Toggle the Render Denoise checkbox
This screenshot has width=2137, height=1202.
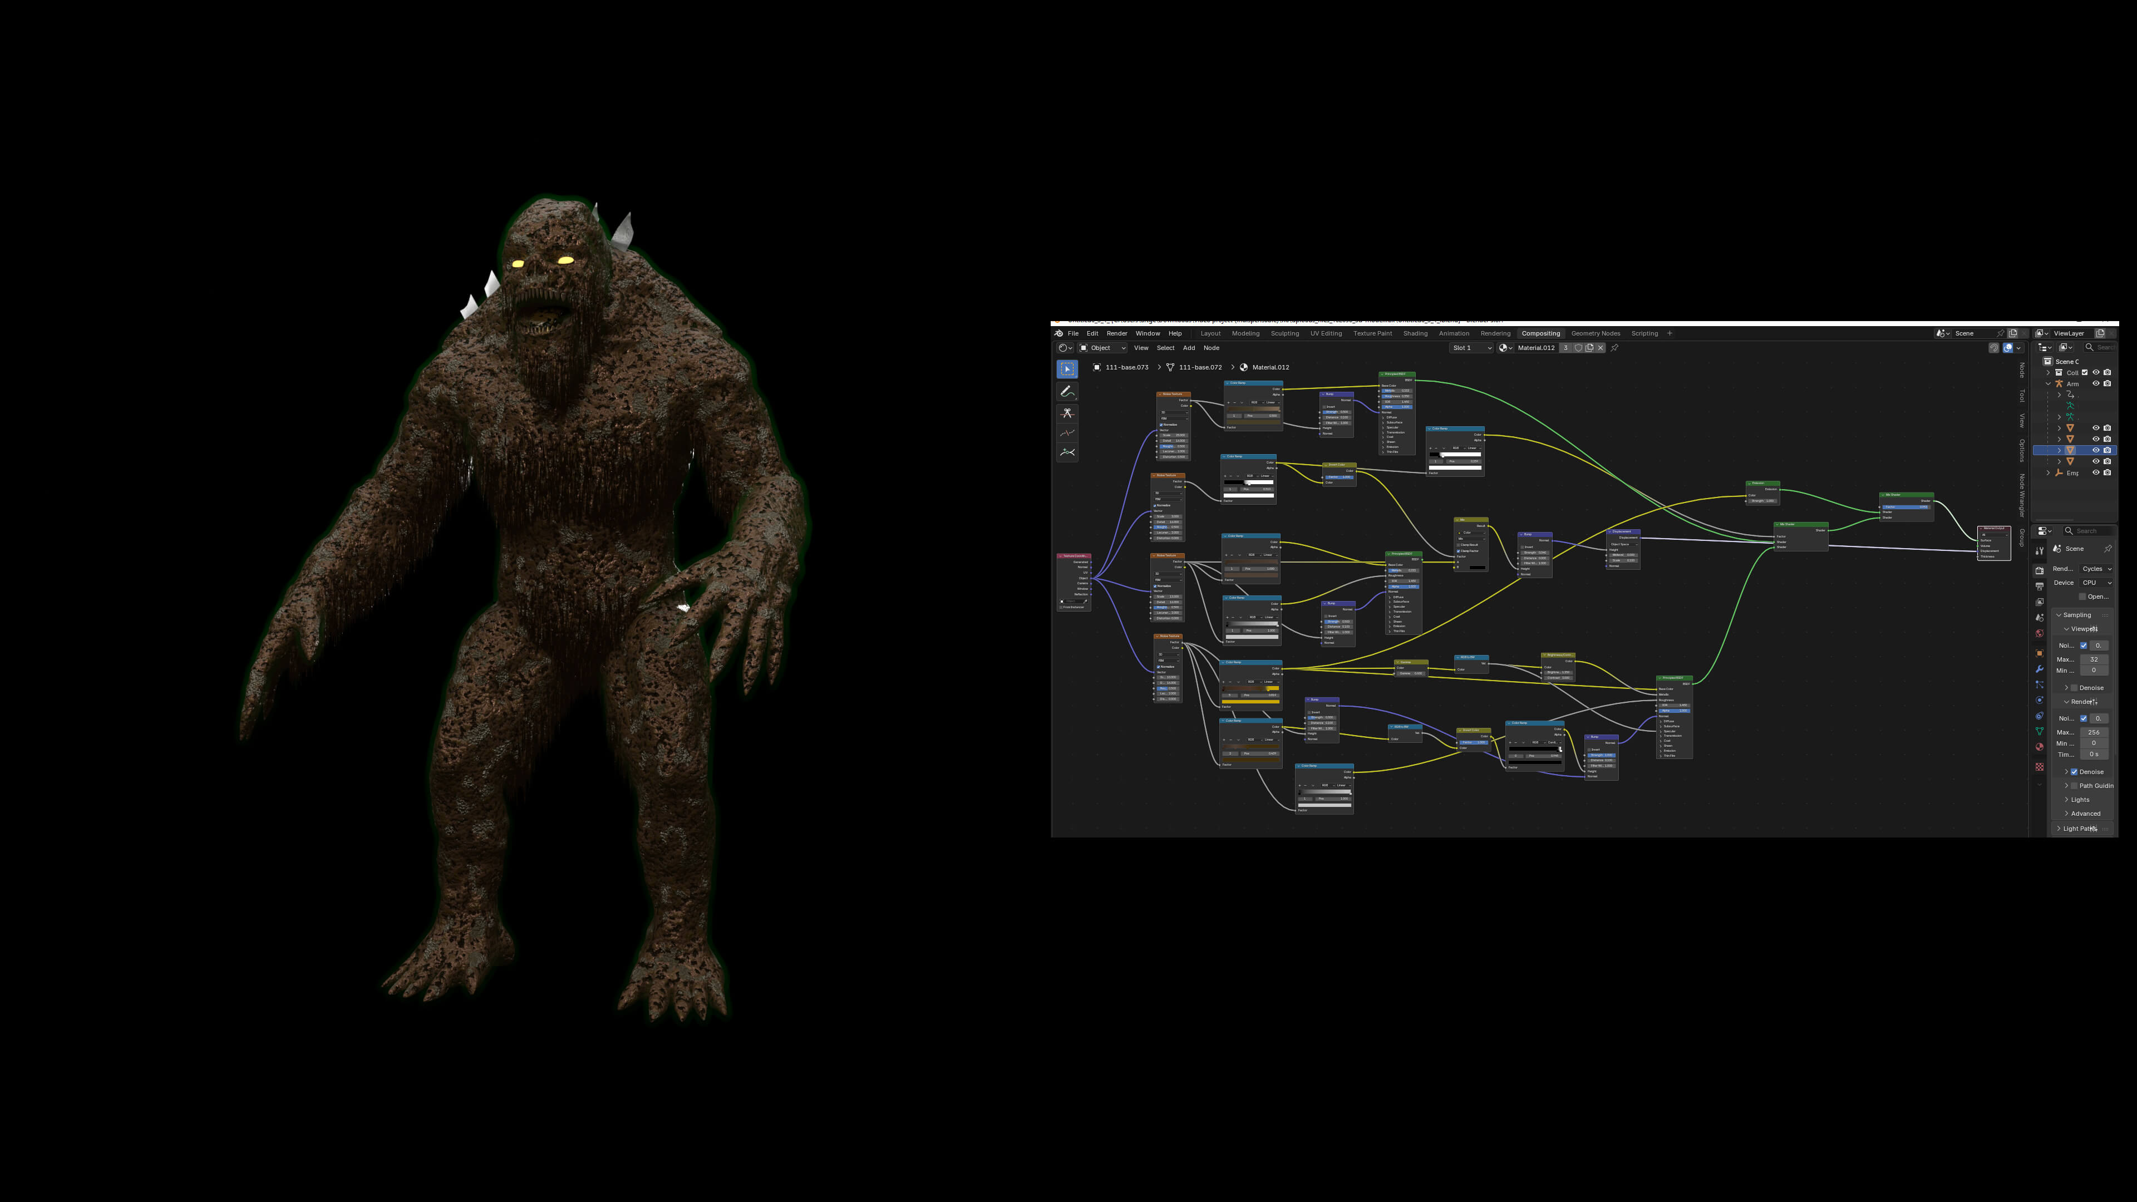2074,771
